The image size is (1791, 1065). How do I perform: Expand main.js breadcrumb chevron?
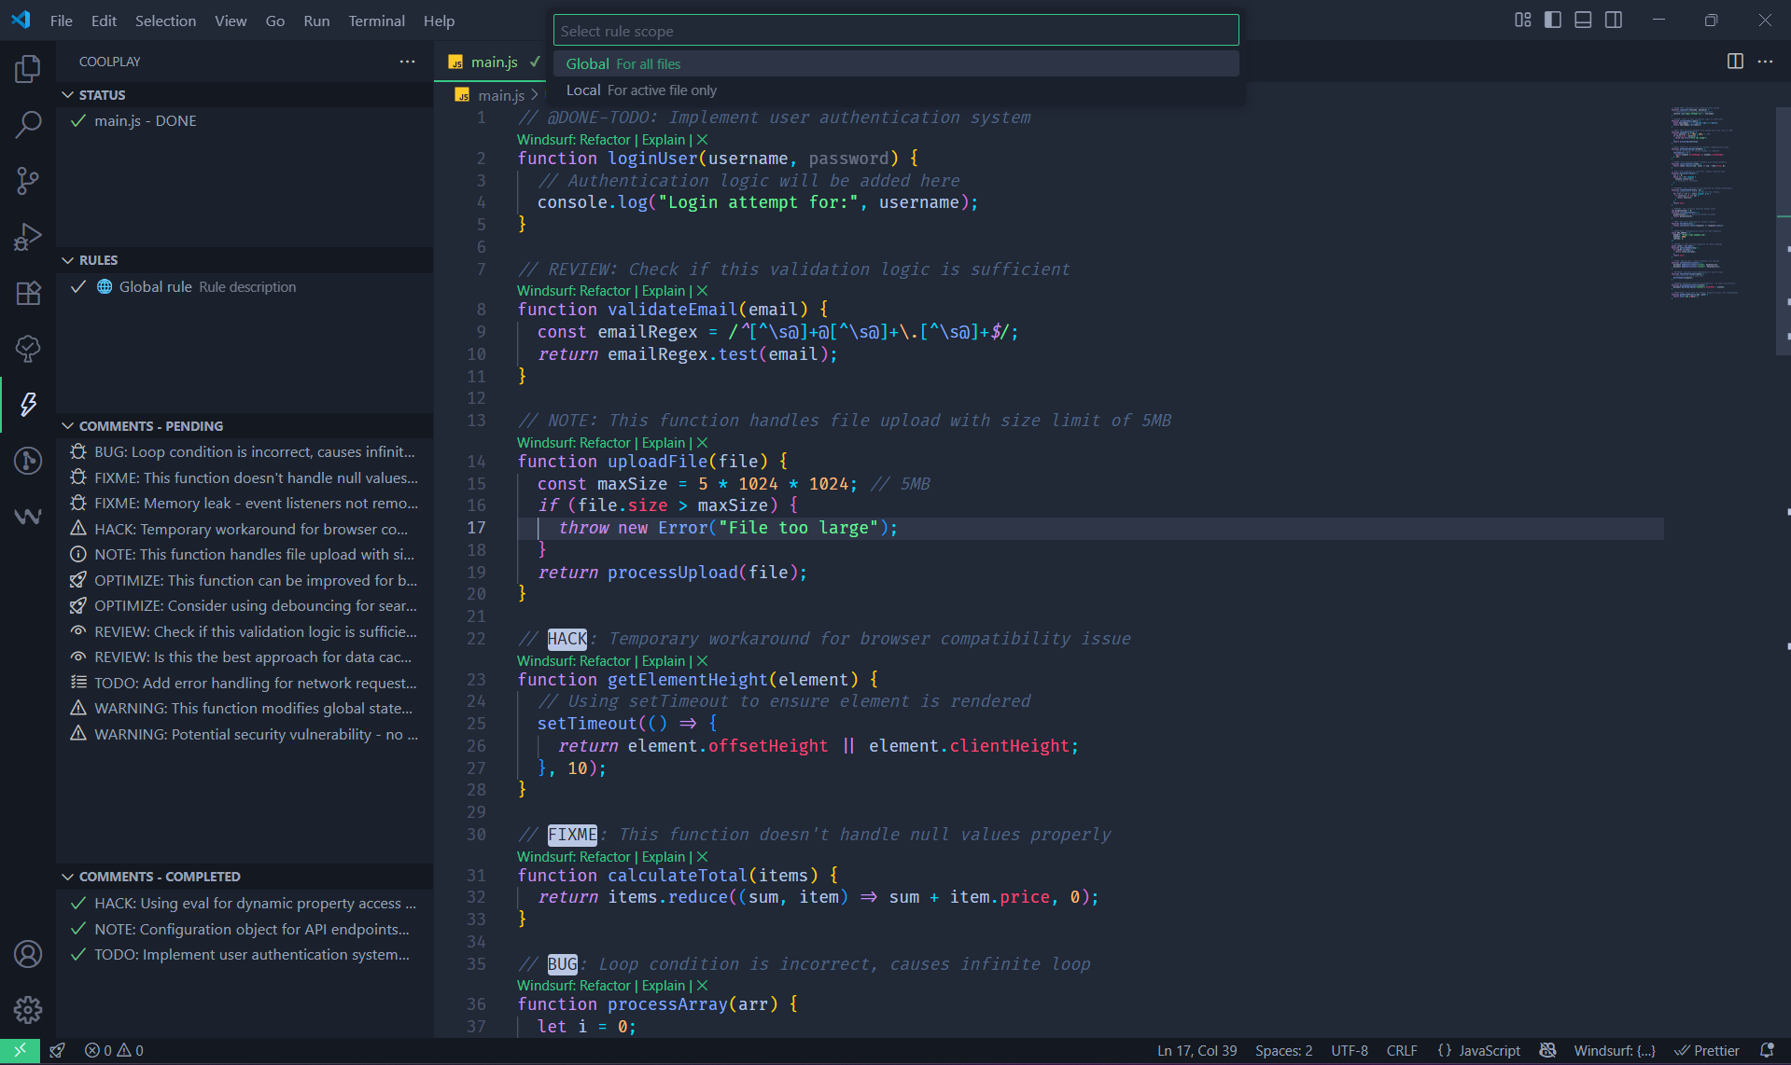535,95
